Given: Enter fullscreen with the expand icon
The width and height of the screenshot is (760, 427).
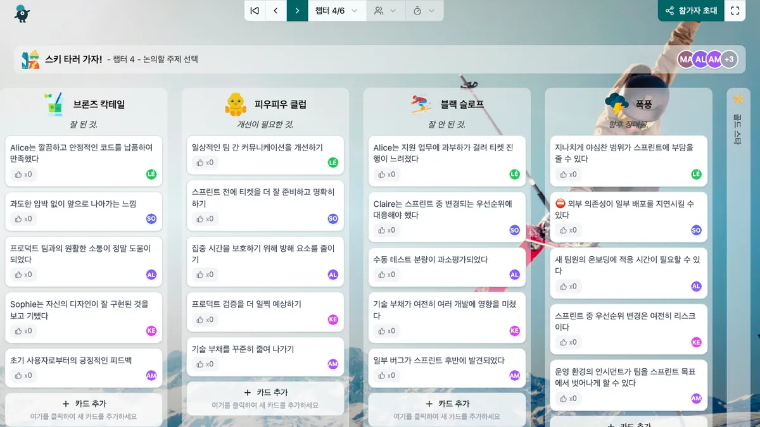Looking at the screenshot, I should pyautogui.click(x=735, y=11).
